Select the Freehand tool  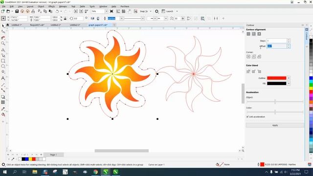[x=3, y=50]
